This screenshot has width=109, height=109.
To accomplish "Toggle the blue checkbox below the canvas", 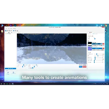I will [x=33, y=68].
